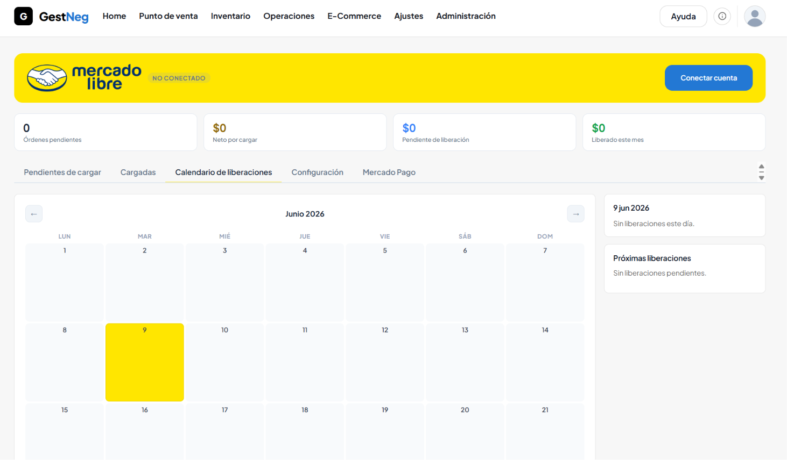Select June 20 in calendar
Image resolution: width=787 pixels, height=460 pixels.
point(465,432)
